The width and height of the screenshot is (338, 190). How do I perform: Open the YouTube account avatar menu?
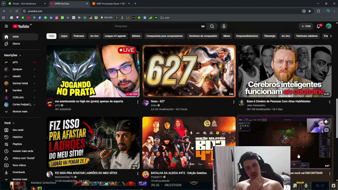329,26
